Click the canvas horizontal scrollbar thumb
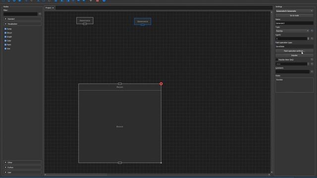317x178 pixels. 77,175
